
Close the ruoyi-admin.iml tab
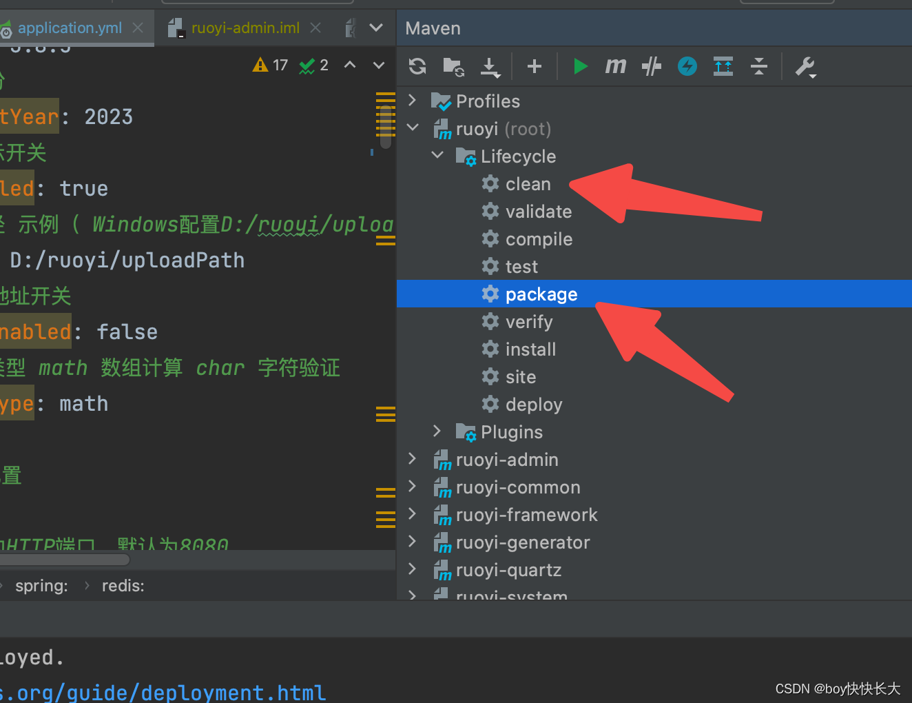coord(315,28)
